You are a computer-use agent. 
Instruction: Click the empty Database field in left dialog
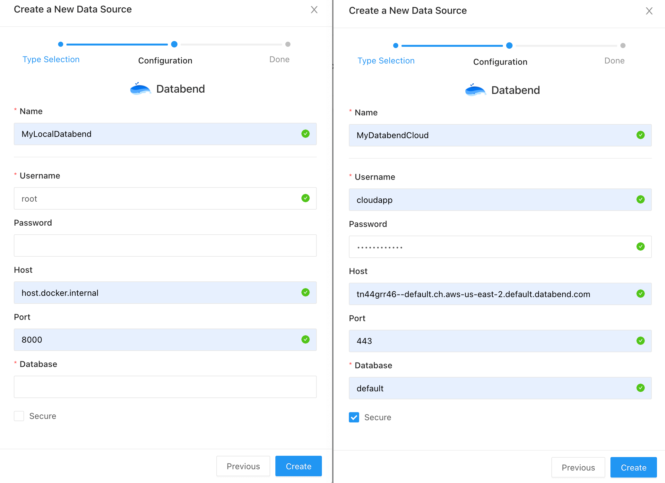165,387
